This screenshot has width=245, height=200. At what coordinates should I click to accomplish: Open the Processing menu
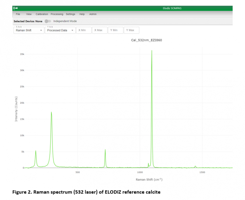point(57,14)
